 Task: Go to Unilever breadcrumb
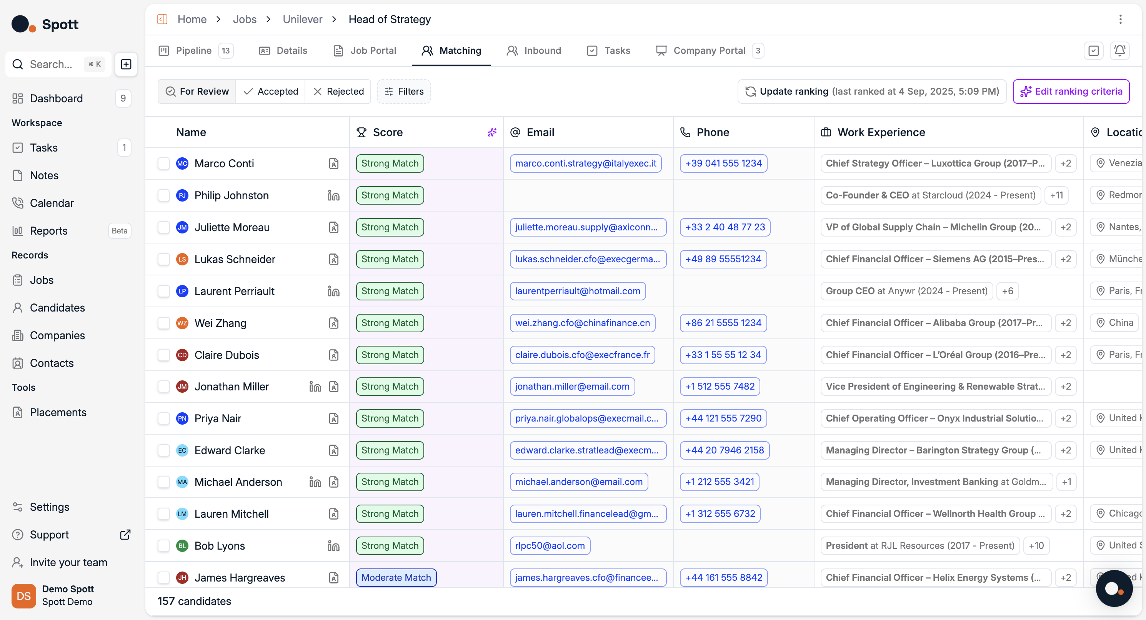pos(303,19)
